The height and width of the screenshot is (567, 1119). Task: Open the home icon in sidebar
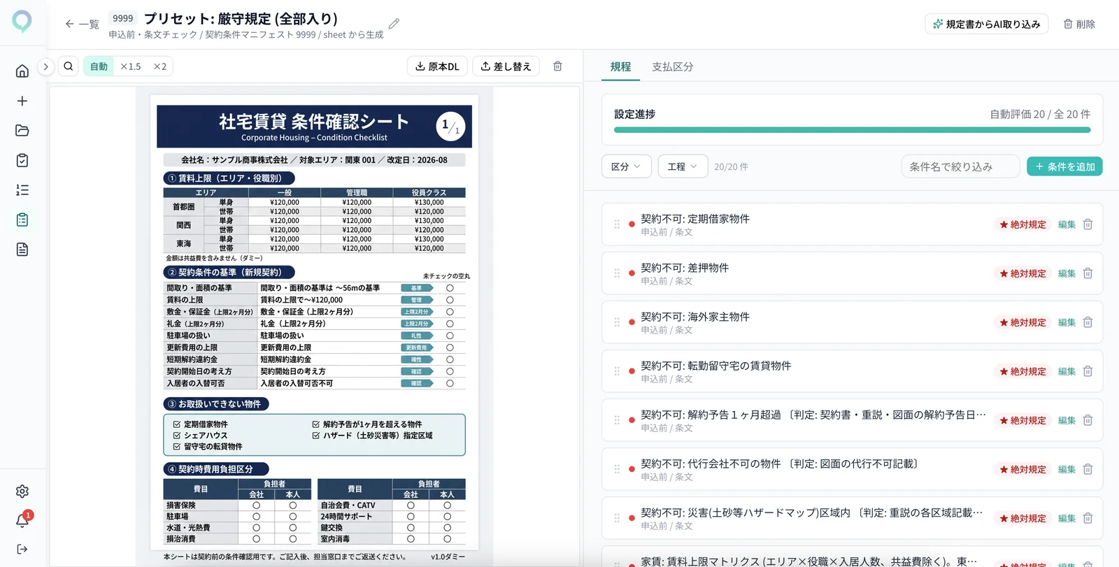(22, 71)
